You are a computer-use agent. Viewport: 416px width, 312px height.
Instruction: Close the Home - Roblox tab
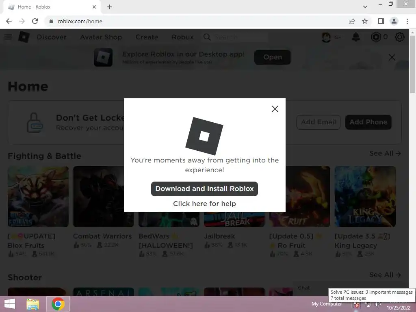point(94,7)
